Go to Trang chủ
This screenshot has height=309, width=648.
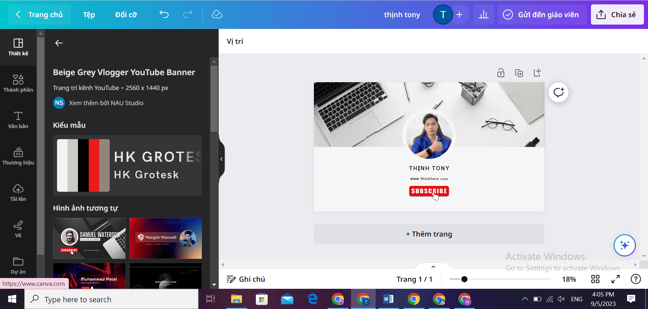tap(39, 14)
